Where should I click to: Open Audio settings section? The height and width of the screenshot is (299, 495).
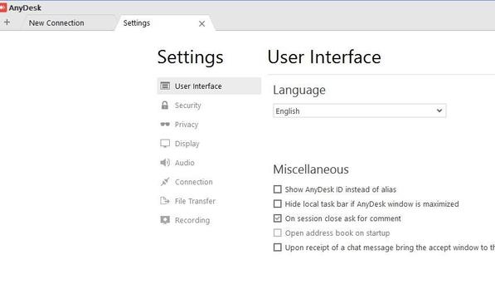[209, 163]
